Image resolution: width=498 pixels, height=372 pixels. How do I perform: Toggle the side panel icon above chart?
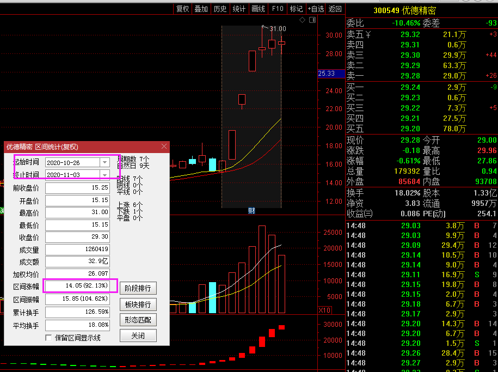pyautogui.click(x=312, y=20)
